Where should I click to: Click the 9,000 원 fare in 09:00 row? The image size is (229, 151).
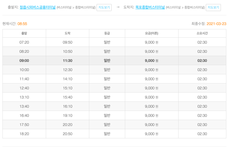[152, 61]
